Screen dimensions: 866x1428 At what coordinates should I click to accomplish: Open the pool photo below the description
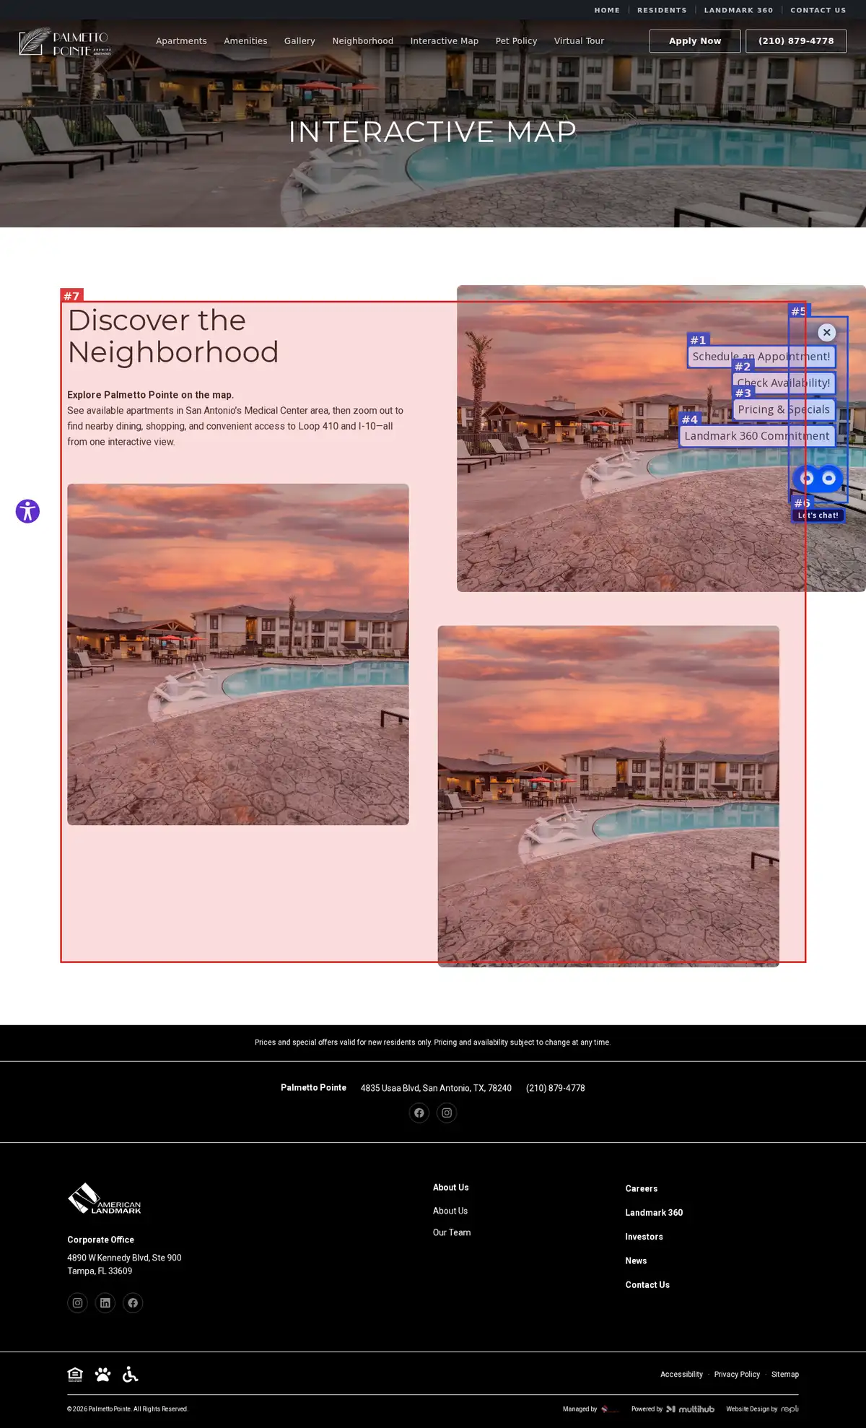(238, 654)
